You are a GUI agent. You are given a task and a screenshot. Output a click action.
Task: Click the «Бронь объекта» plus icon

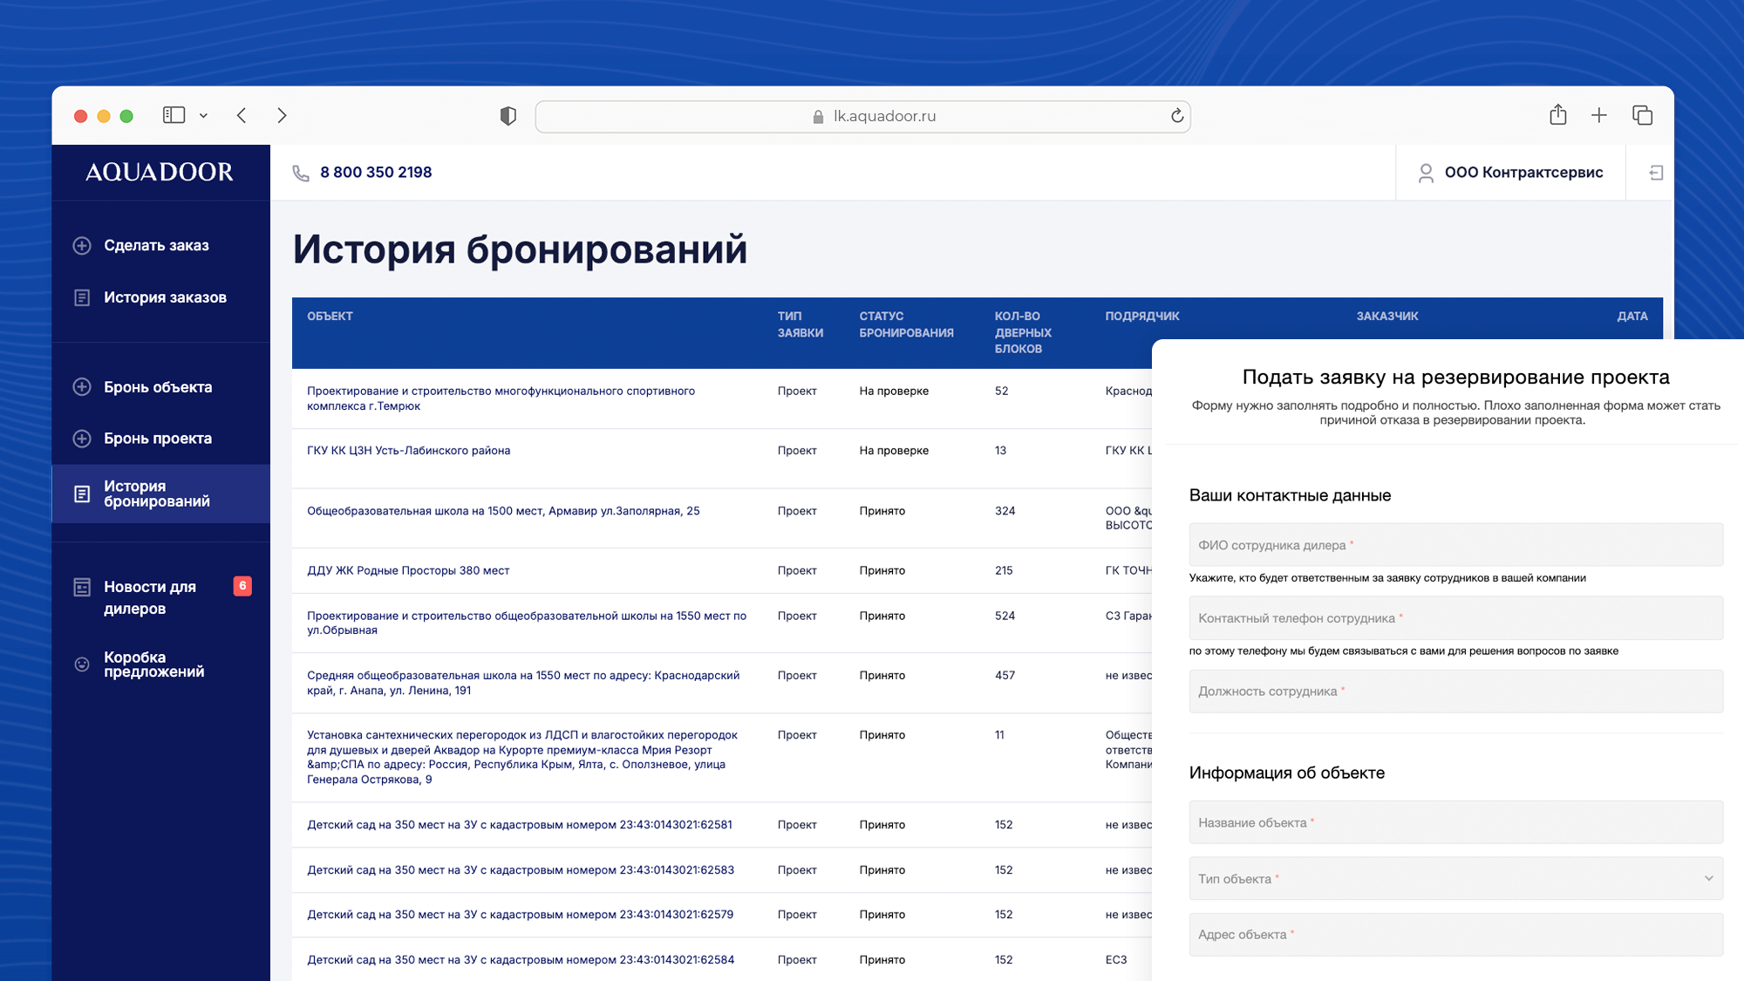82,386
